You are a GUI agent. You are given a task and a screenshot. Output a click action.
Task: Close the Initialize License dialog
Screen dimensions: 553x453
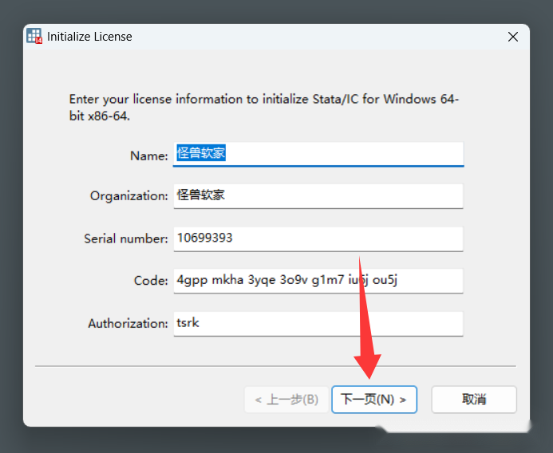pos(513,37)
